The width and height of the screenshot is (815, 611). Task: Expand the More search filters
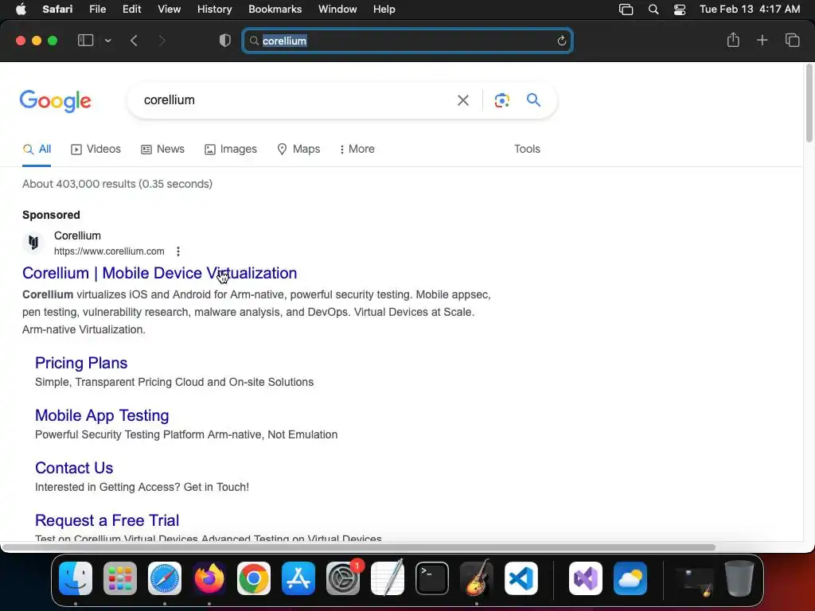pos(357,149)
